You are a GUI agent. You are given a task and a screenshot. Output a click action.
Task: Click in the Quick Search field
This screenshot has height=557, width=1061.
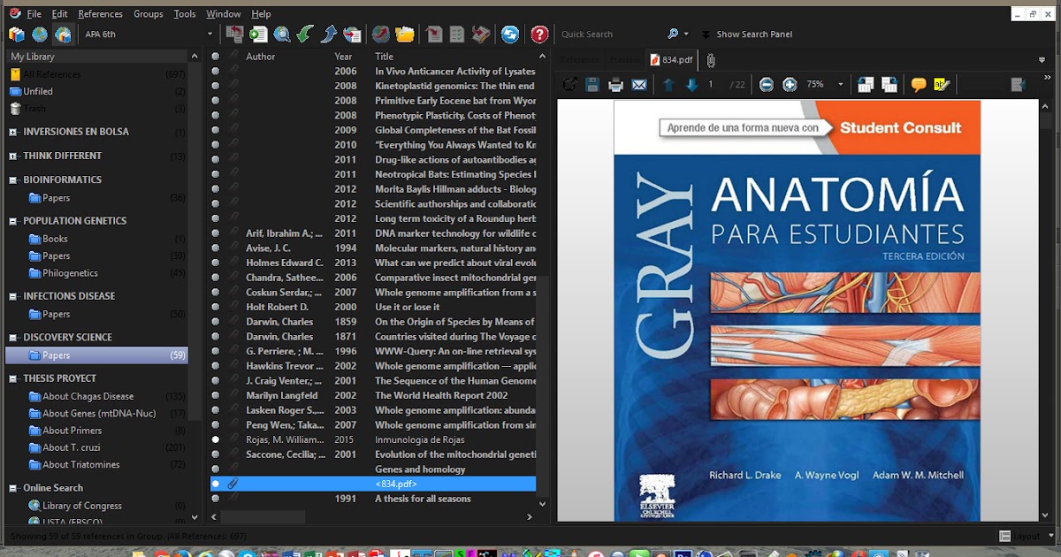(610, 34)
